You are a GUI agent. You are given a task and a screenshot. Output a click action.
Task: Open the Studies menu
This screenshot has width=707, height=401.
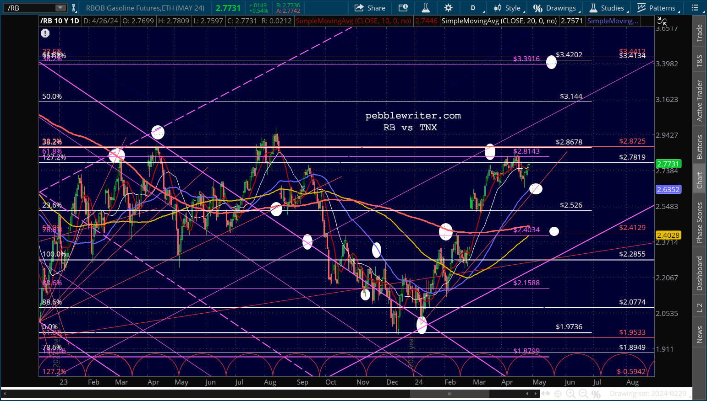(x=607, y=8)
